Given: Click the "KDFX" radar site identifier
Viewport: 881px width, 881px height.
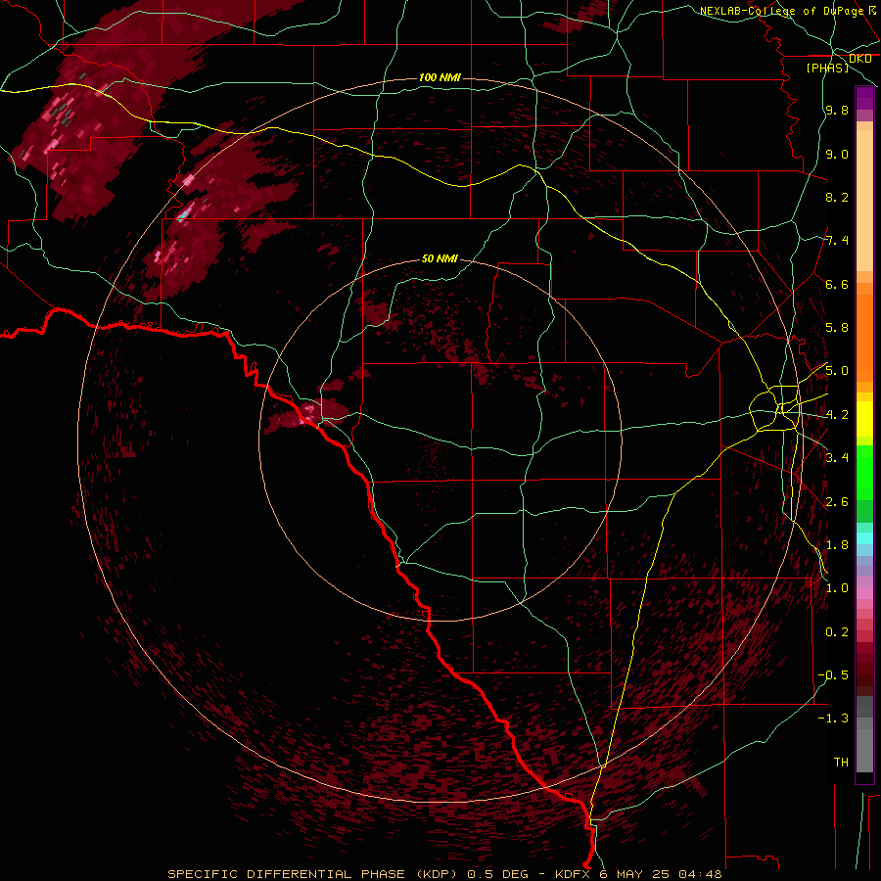Looking at the screenshot, I should tap(574, 874).
